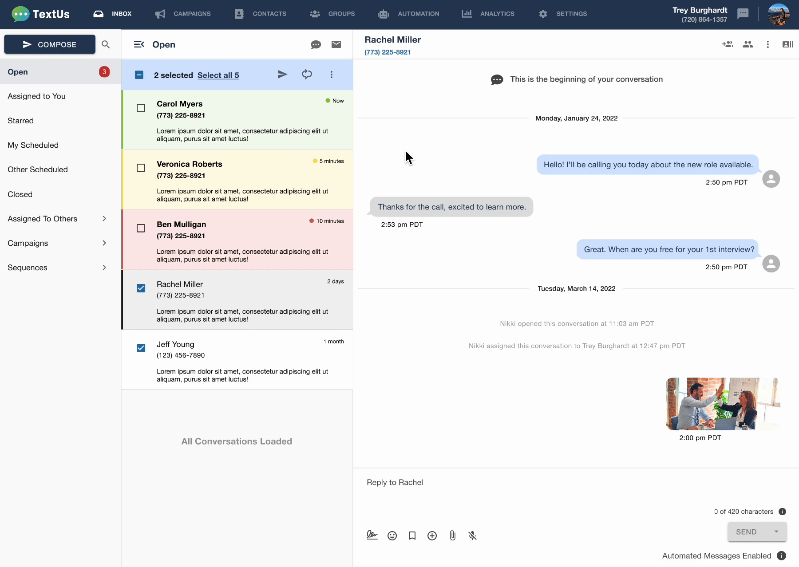
Task: Open the Automation tab
Action: click(408, 14)
